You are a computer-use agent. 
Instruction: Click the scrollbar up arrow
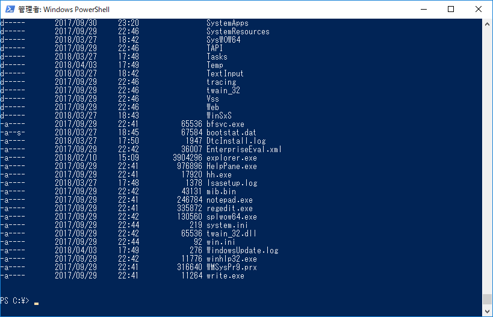pos(487,24)
